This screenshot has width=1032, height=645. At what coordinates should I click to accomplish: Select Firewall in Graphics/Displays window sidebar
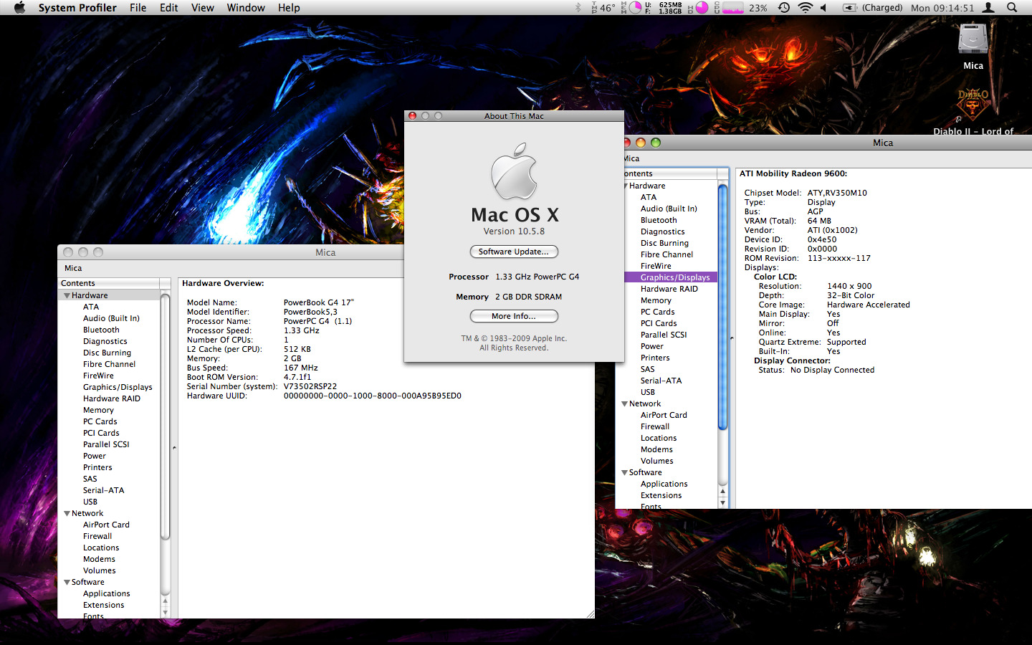click(655, 426)
